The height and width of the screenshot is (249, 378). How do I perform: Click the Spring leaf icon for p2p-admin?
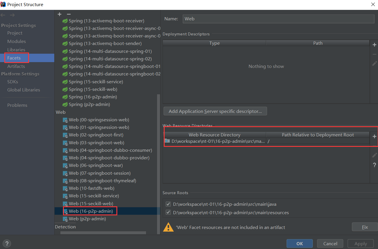point(65,104)
